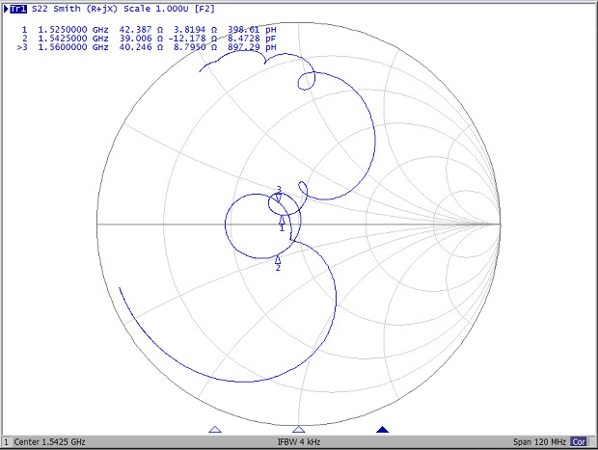
Task: Select marker 1 triangle on the Smith chart
Action: [x=282, y=220]
